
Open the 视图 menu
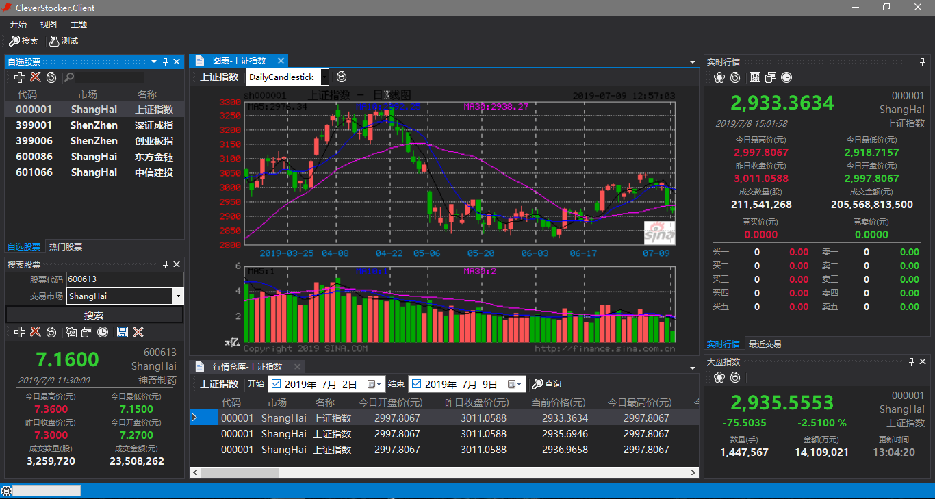click(x=49, y=24)
